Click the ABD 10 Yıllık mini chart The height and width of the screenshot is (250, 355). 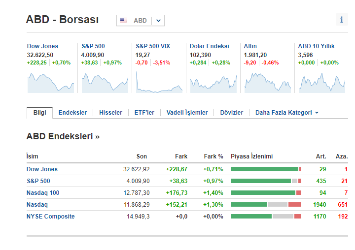tap(321, 82)
